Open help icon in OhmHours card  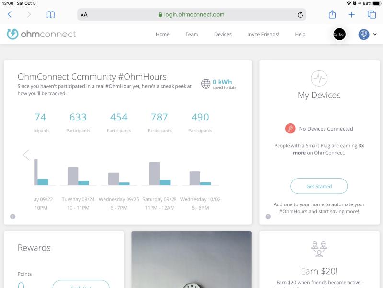pyautogui.click(x=12, y=216)
